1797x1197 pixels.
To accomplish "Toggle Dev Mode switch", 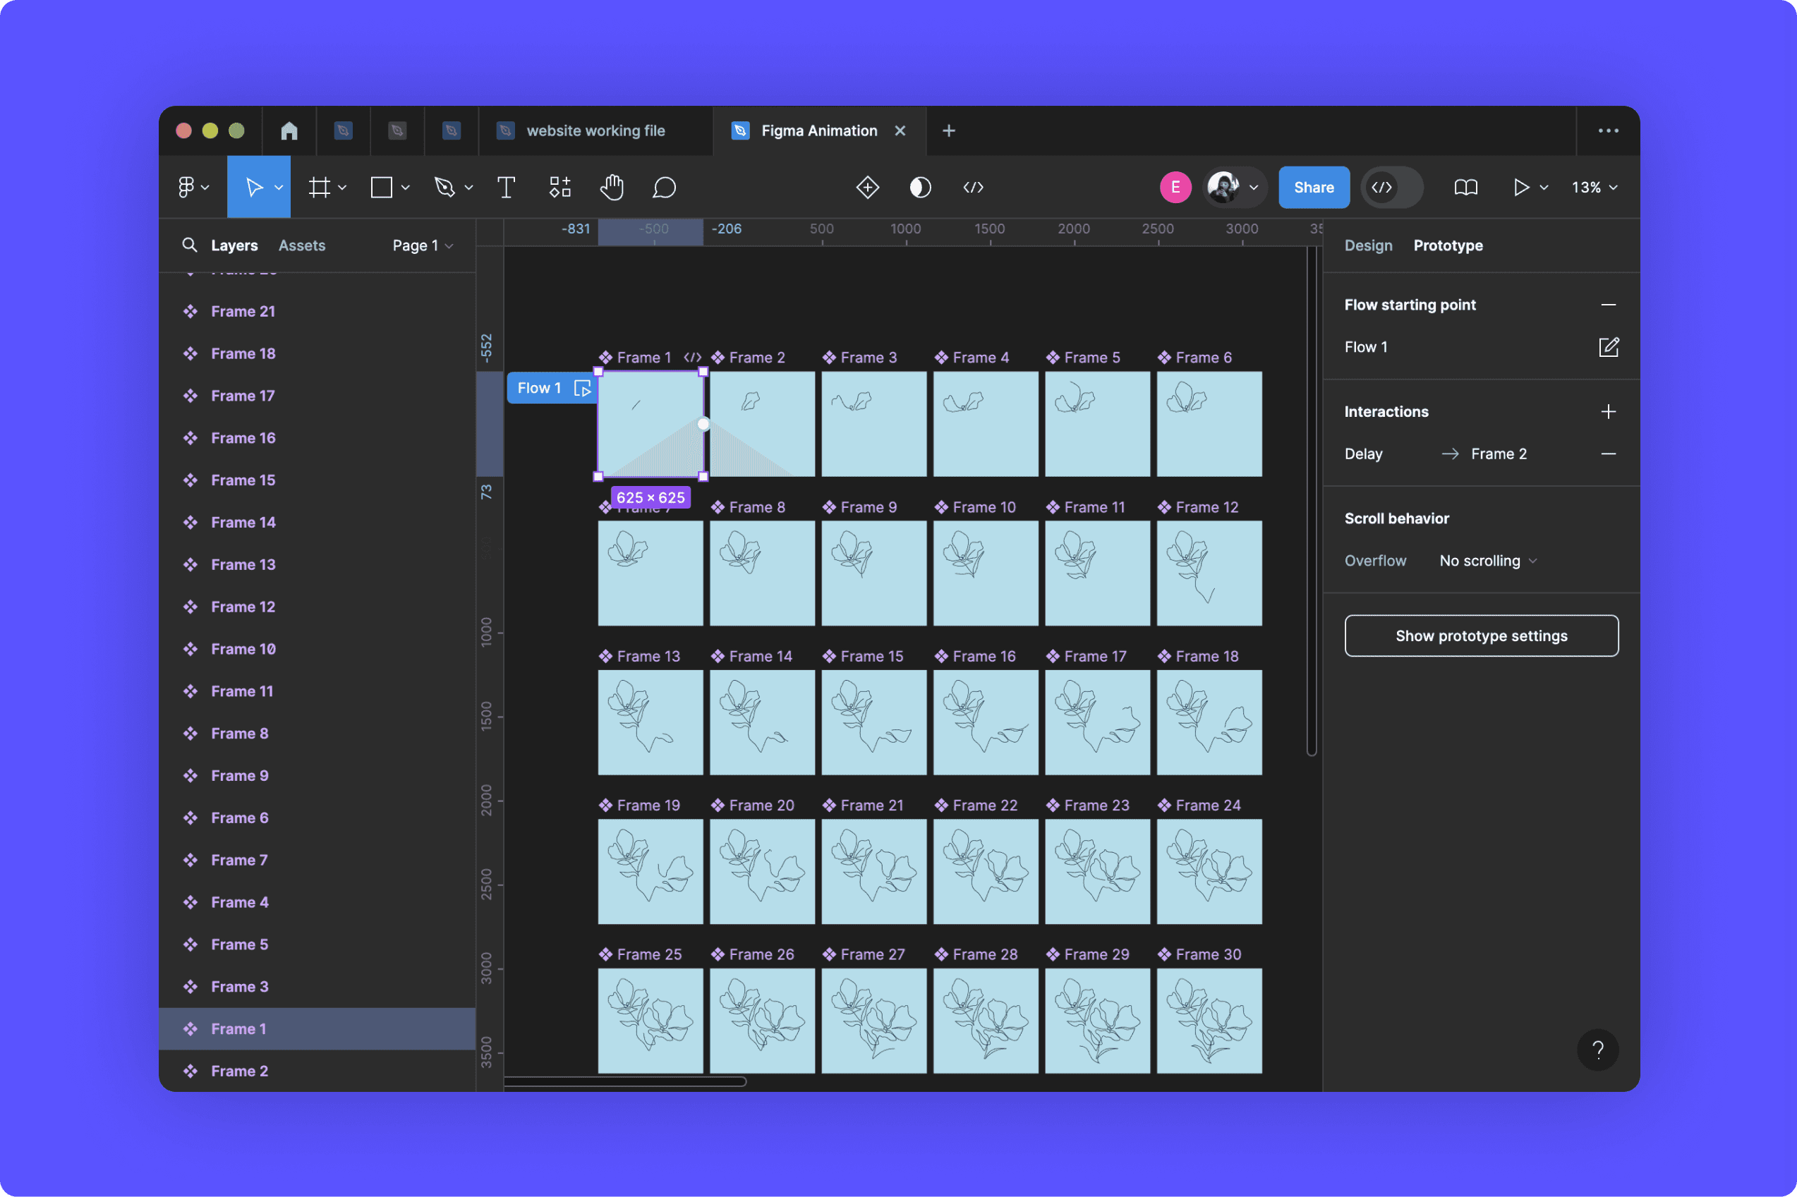I will 1393,187.
